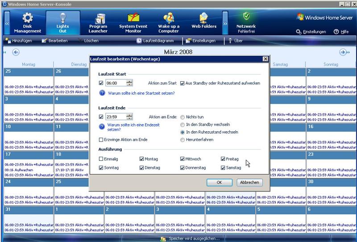Open the Disk Management tab

click(x=27, y=23)
